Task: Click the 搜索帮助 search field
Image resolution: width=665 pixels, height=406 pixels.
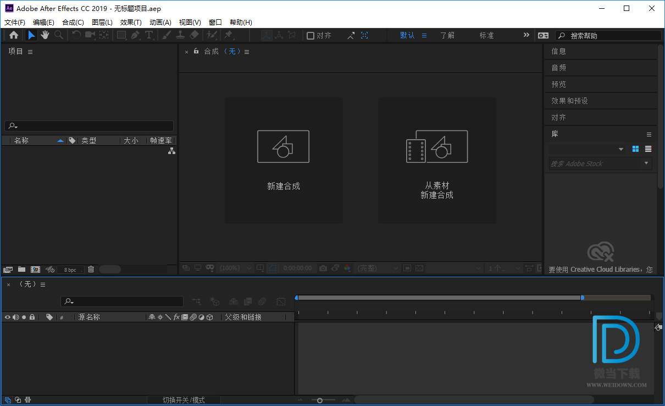Action: pos(608,36)
